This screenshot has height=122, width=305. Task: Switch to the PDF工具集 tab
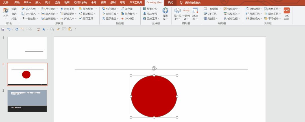pos(136,3)
